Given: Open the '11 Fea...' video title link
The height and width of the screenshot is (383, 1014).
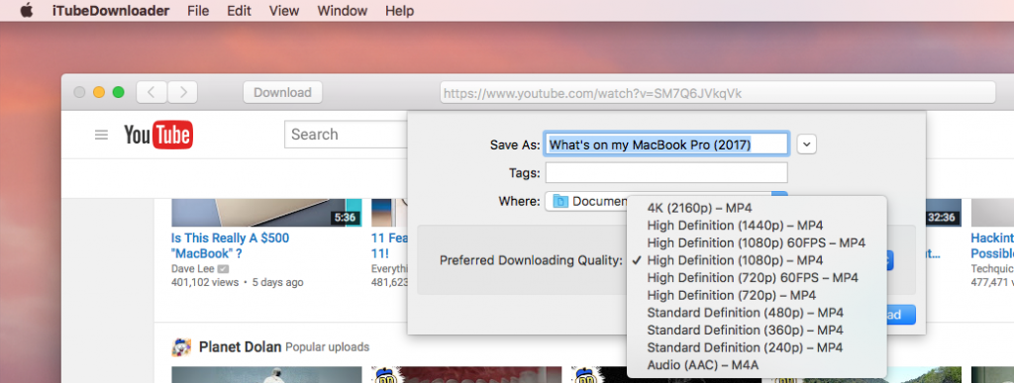Looking at the screenshot, I should pos(389,245).
